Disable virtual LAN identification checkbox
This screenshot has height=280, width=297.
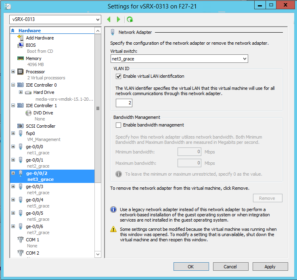[118, 76]
